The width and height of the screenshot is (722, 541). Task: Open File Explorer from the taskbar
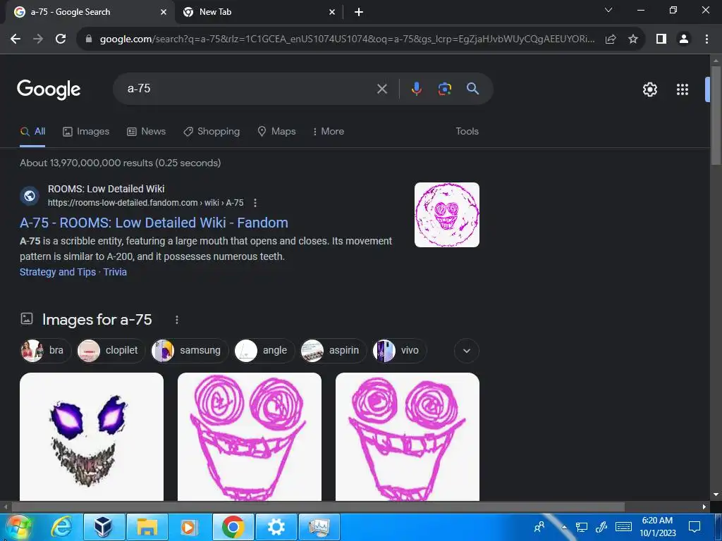[147, 527]
